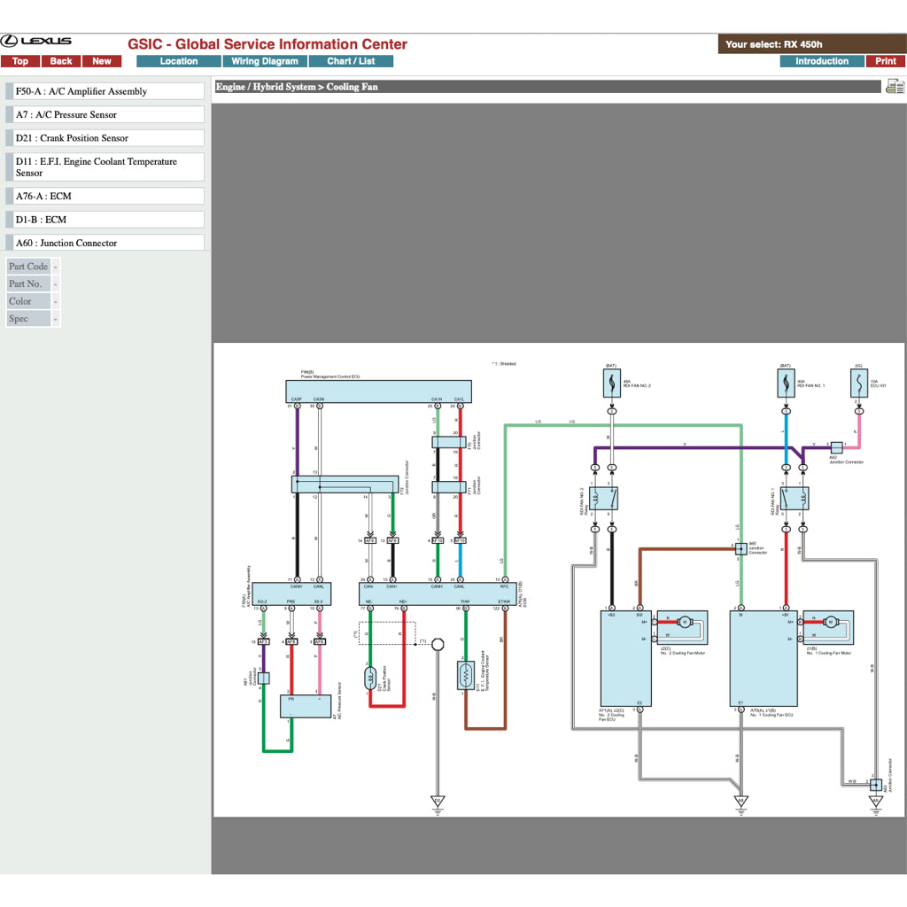
Task: Click the Lexus logo in the header
Action: click(x=36, y=42)
